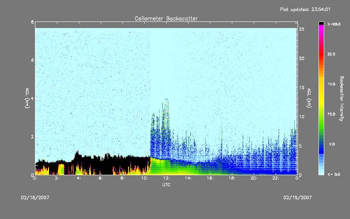Click the '5' kft tick on right axis

click(301, 146)
